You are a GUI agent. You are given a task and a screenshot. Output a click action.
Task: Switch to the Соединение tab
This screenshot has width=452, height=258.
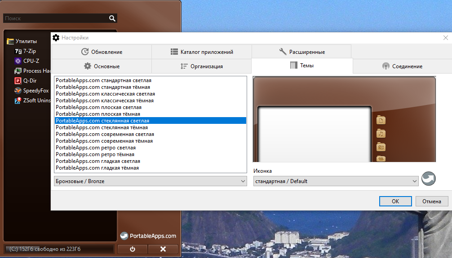[x=402, y=66]
